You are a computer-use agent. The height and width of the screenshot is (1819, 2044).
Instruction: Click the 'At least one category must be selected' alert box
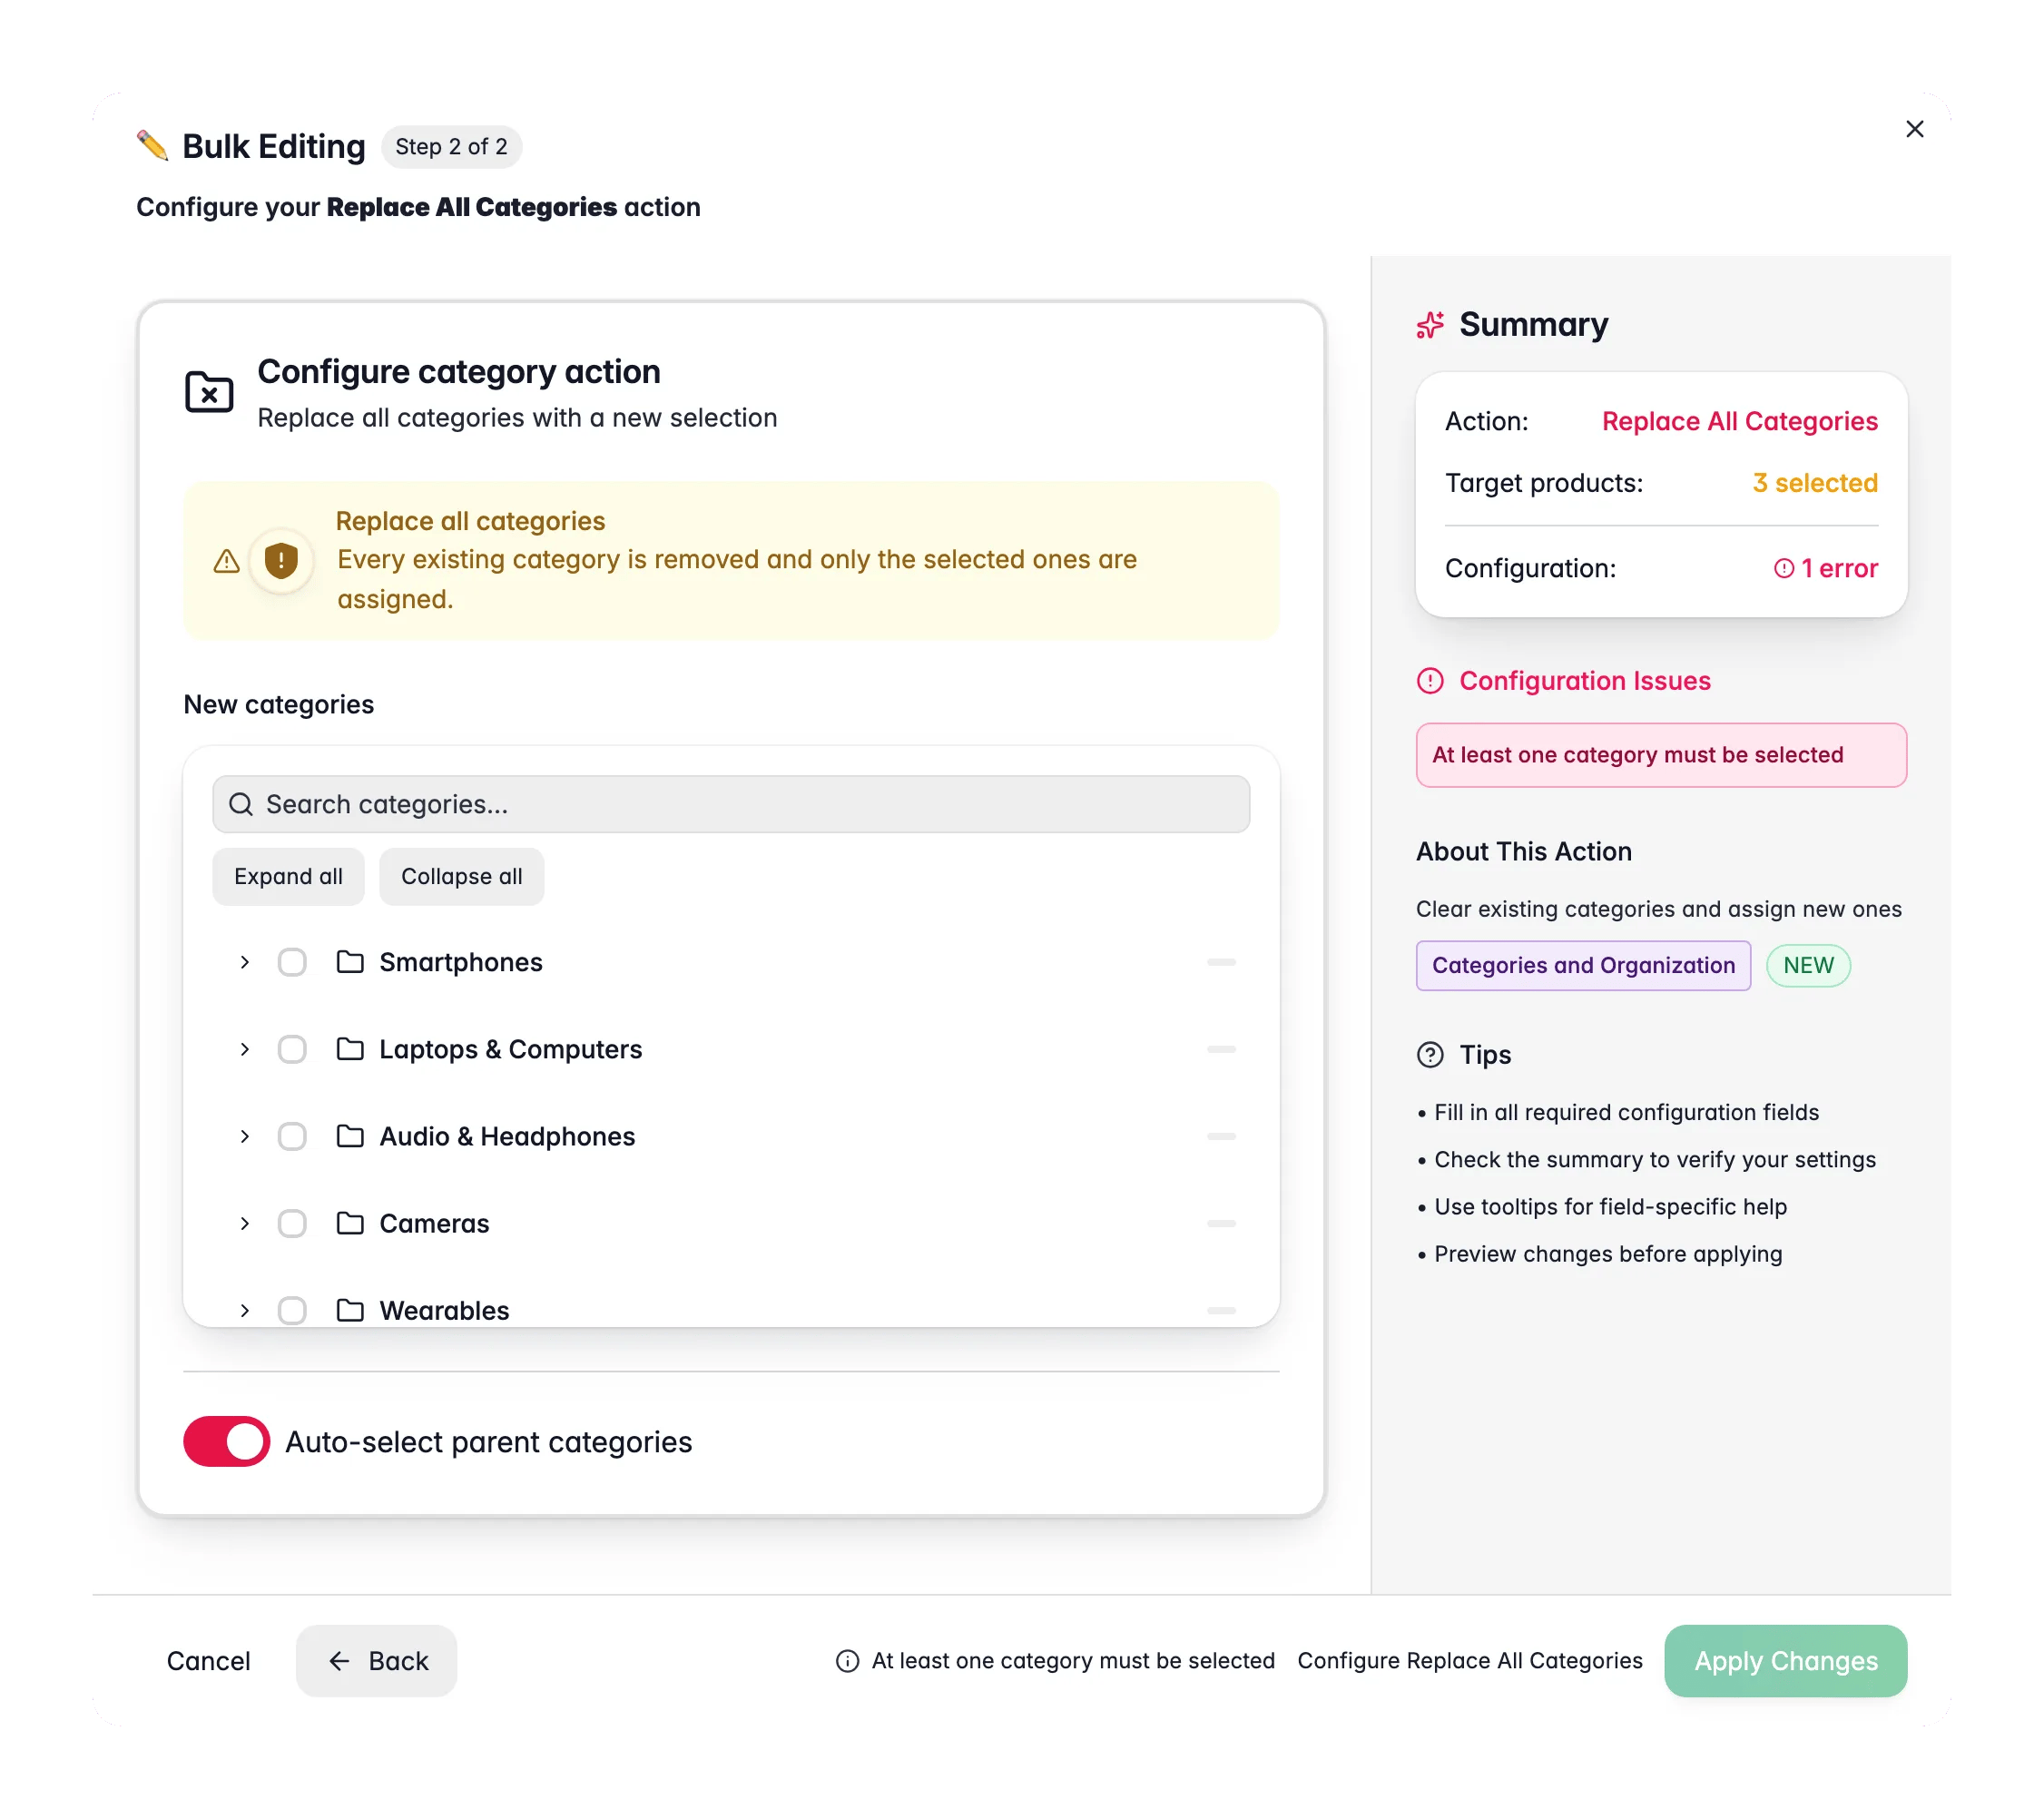point(1661,755)
